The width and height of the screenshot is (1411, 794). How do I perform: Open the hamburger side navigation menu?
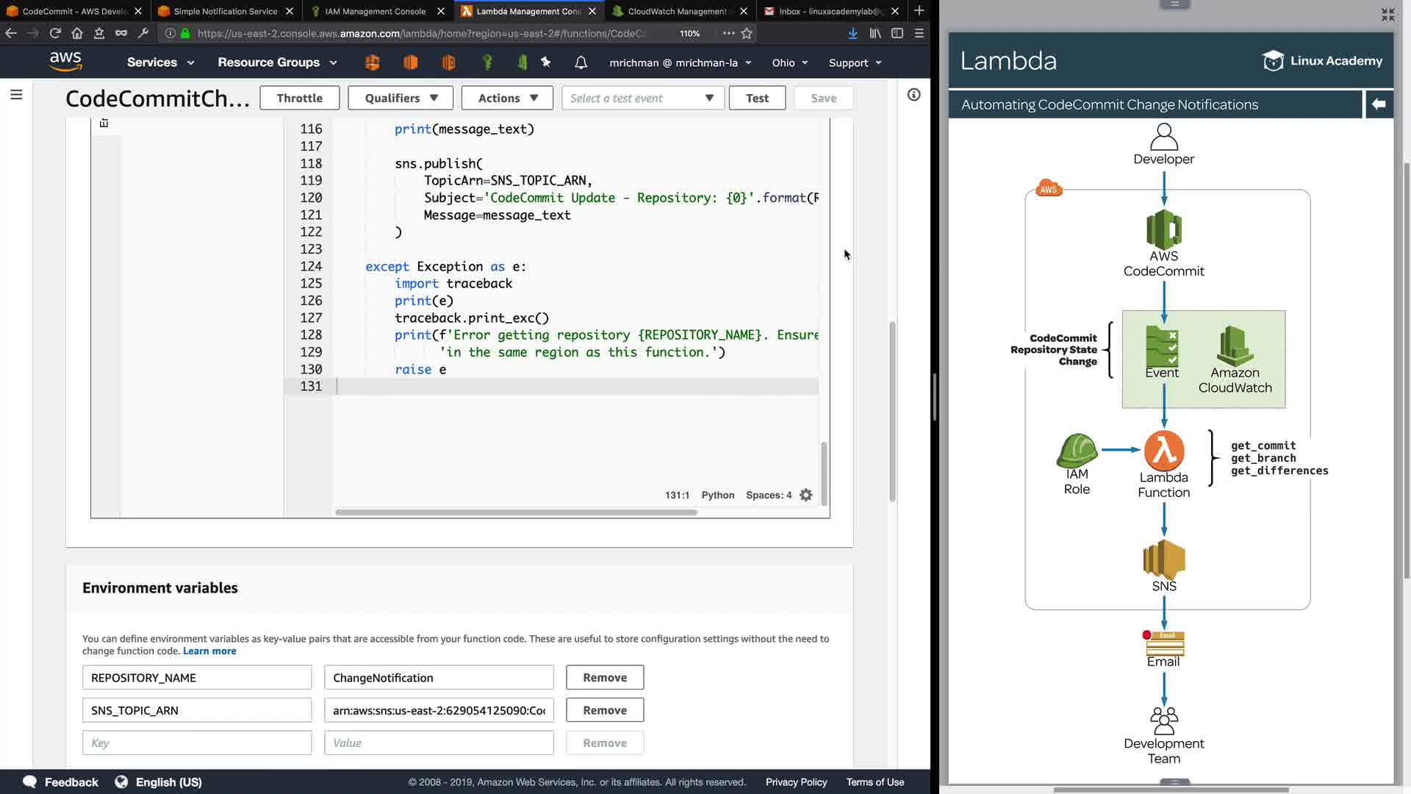(x=16, y=95)
